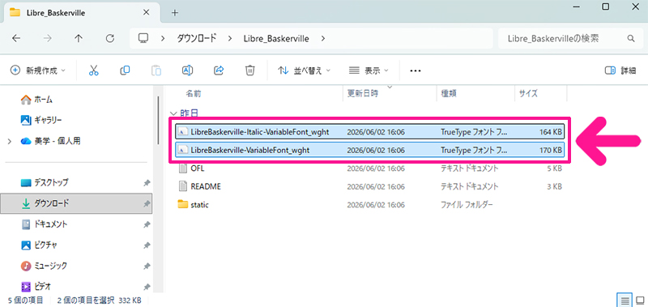Select 美学 - 個人用 OneDrive
Viewport: 648px width, 307px height.
coord(50,141)
